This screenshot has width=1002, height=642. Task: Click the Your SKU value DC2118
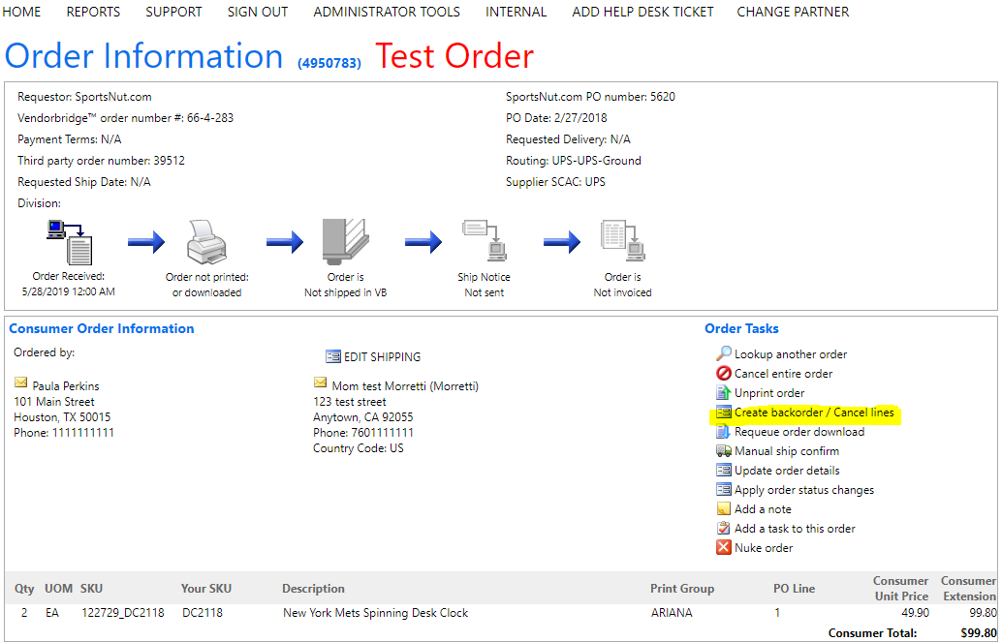pyautogui.click(x=203, y=613)
